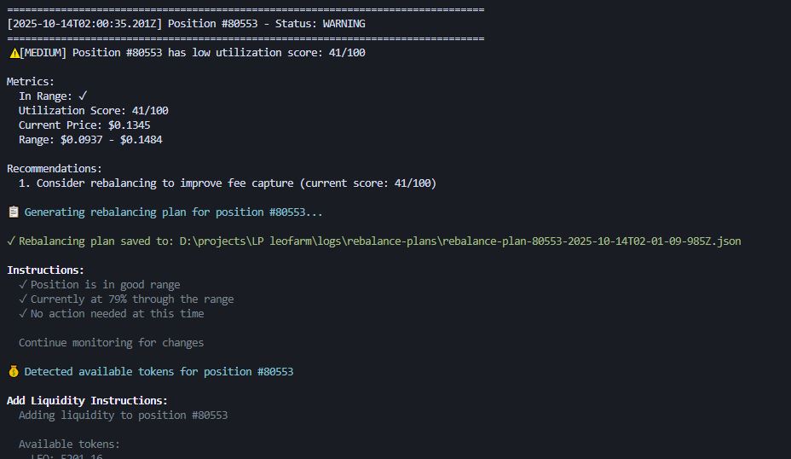Click the Range: $0.0937 - $0.1484 line
Screen dimensions: 791x459
click(90, 140)
